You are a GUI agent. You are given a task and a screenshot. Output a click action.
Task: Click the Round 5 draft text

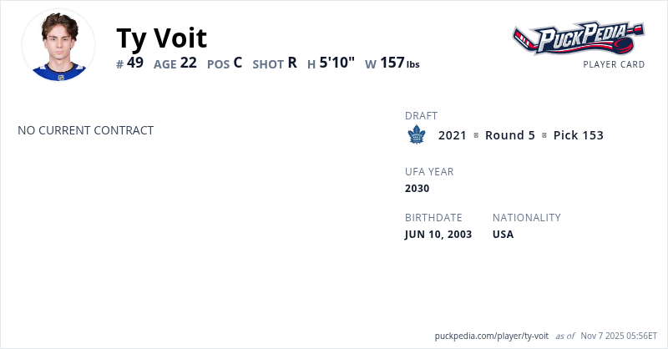coord(510,135)
